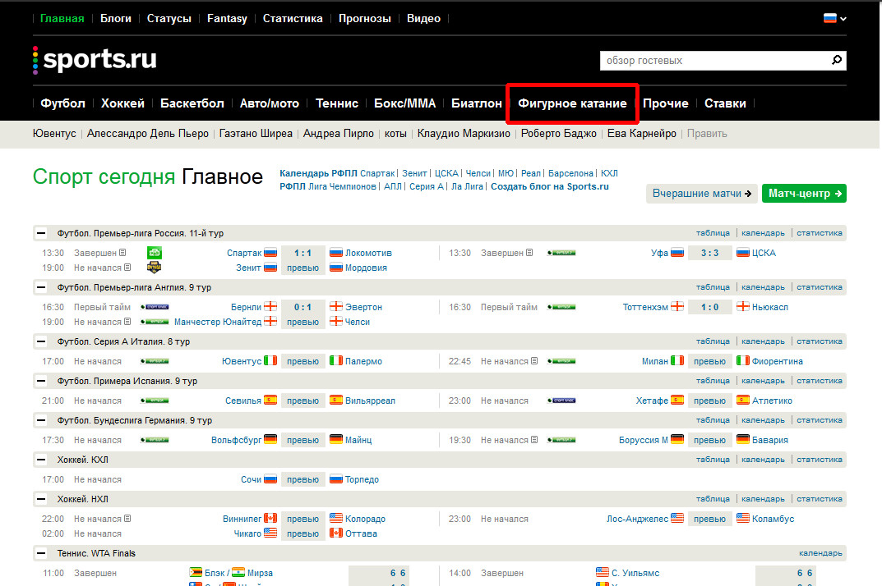The width and height of the screenshot is (882, 586).
Task: Click the Sport Plus channel icon for Getafe match
Action: click(562, 401)
